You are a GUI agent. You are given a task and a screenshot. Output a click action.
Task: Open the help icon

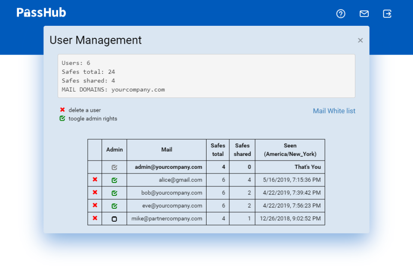click(341, 14)
